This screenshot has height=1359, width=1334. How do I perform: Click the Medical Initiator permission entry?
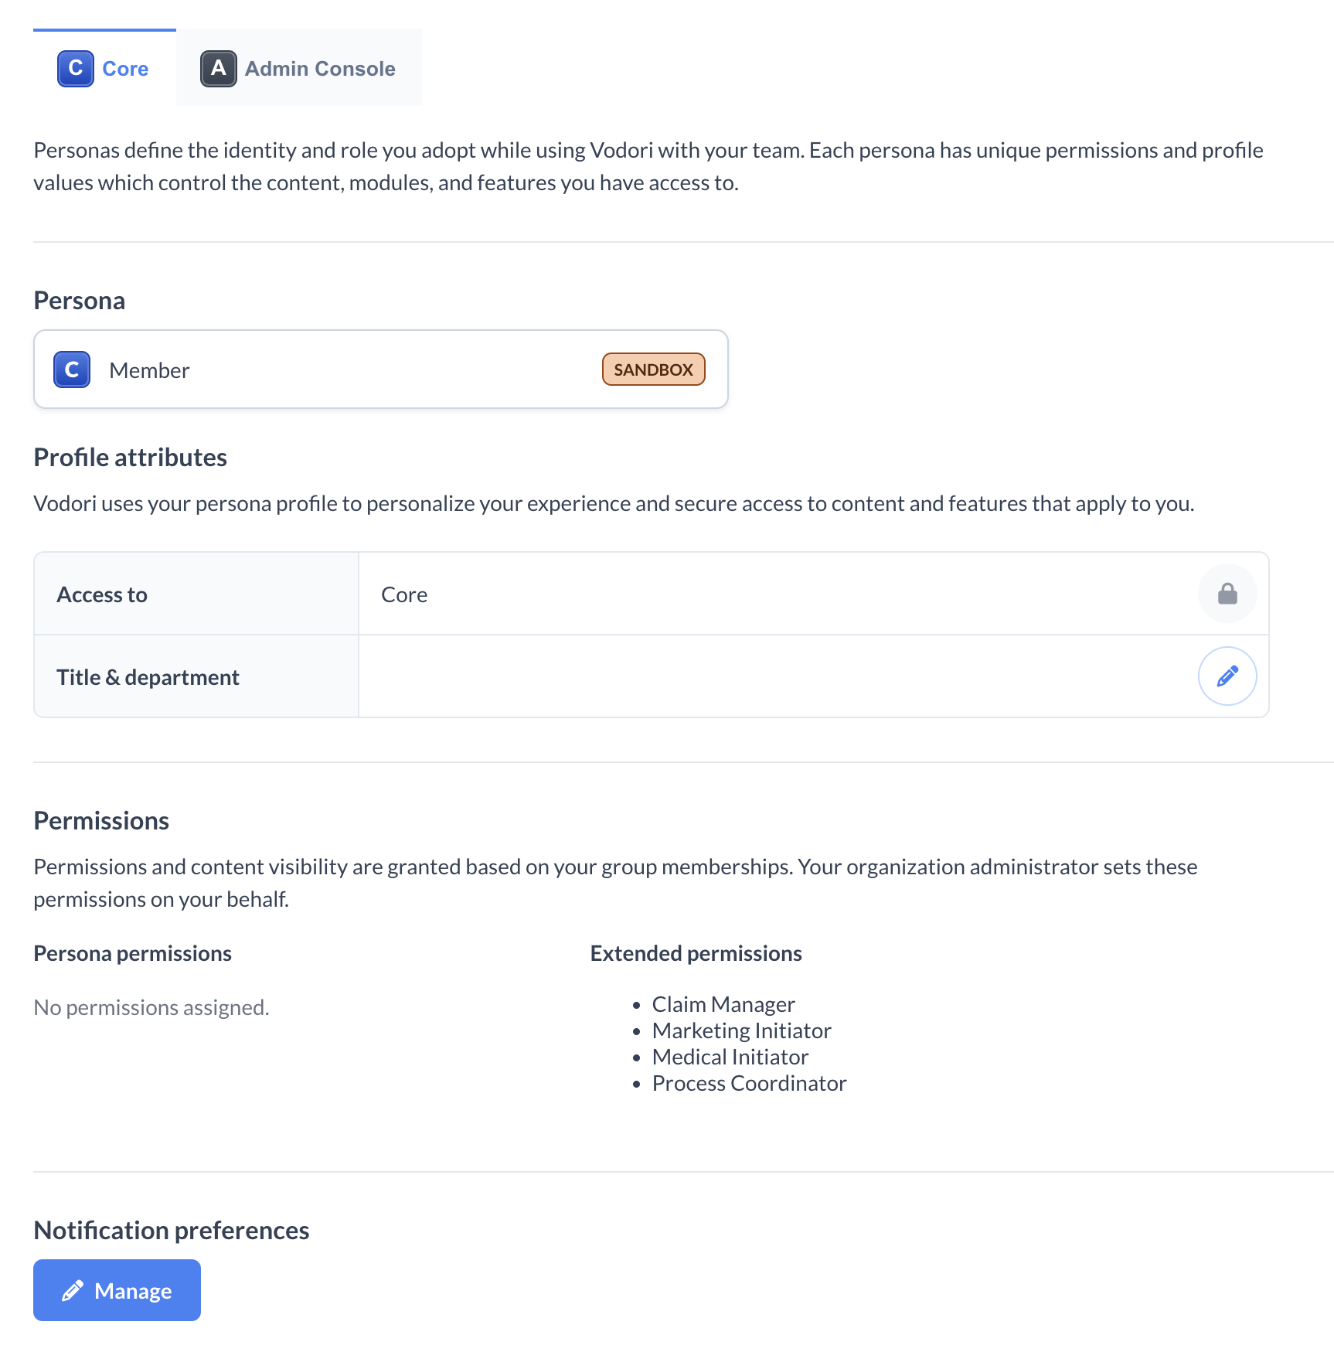(730, 1057)
